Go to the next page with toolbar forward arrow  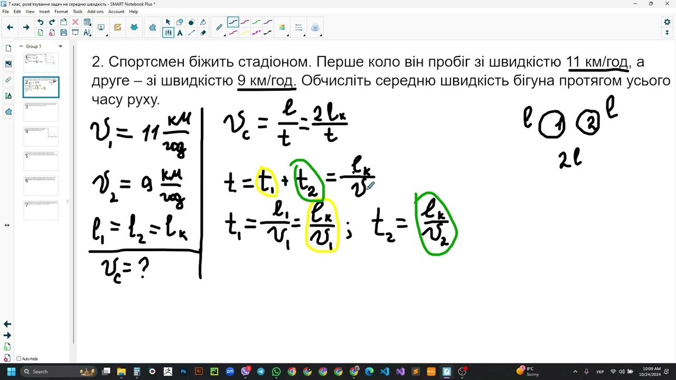click(x=26, y=27)
